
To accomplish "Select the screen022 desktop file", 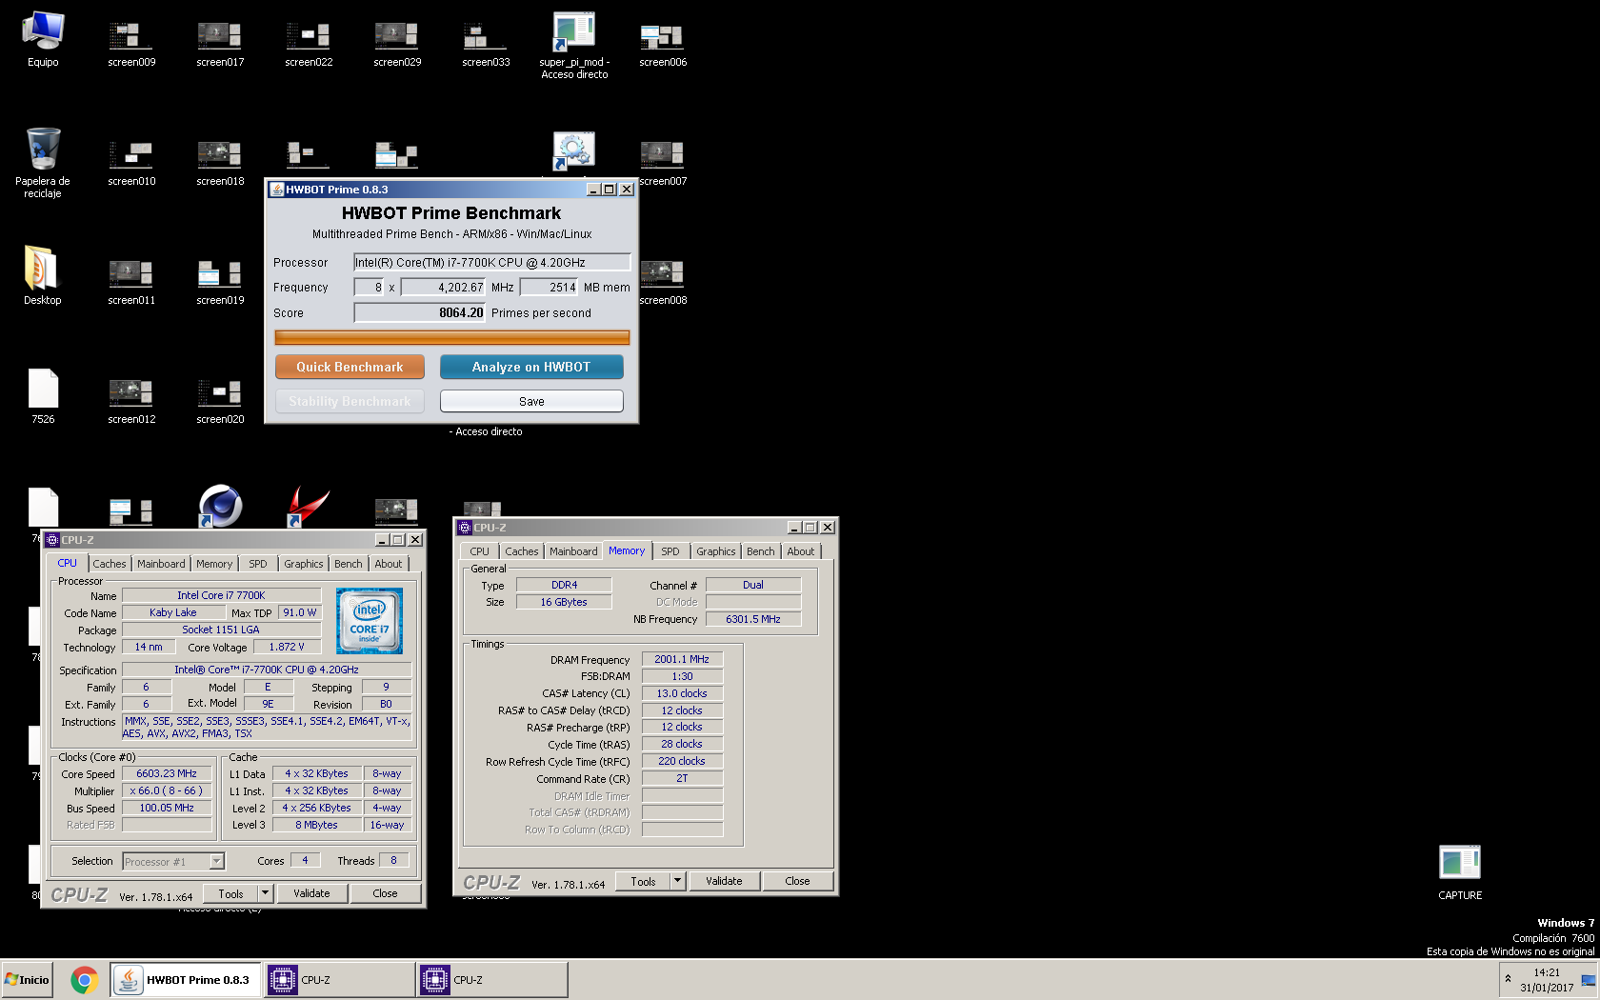I will (309, 43).
